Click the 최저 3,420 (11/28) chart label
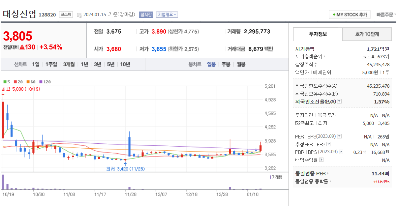Viewport: 397px width, 206px height. [x=125, y=169]
